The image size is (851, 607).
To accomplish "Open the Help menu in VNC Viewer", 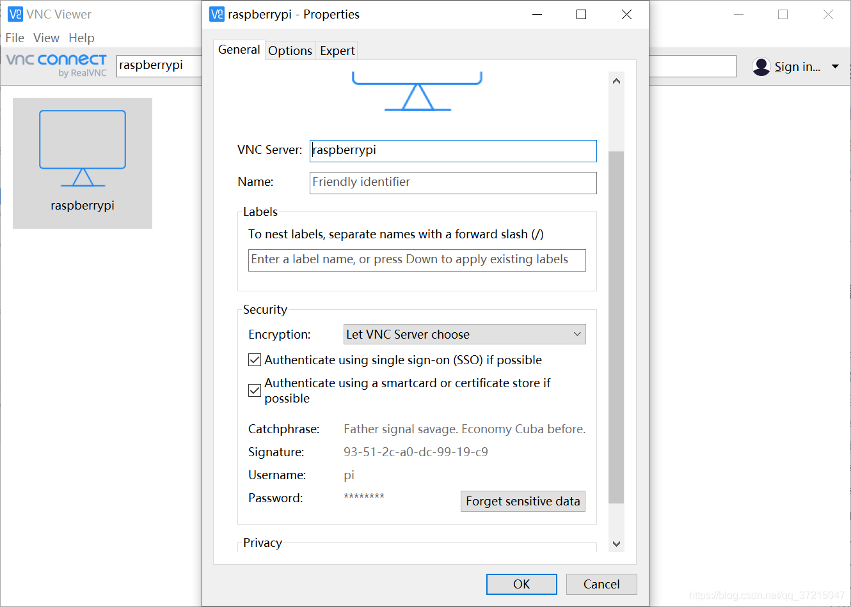I will click(x=81, y=38).
